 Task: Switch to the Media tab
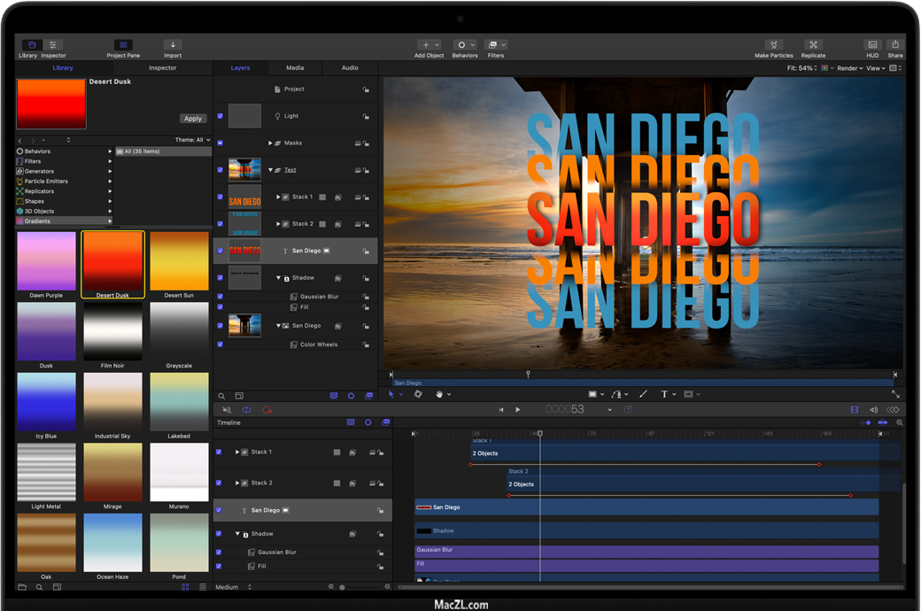295,68
